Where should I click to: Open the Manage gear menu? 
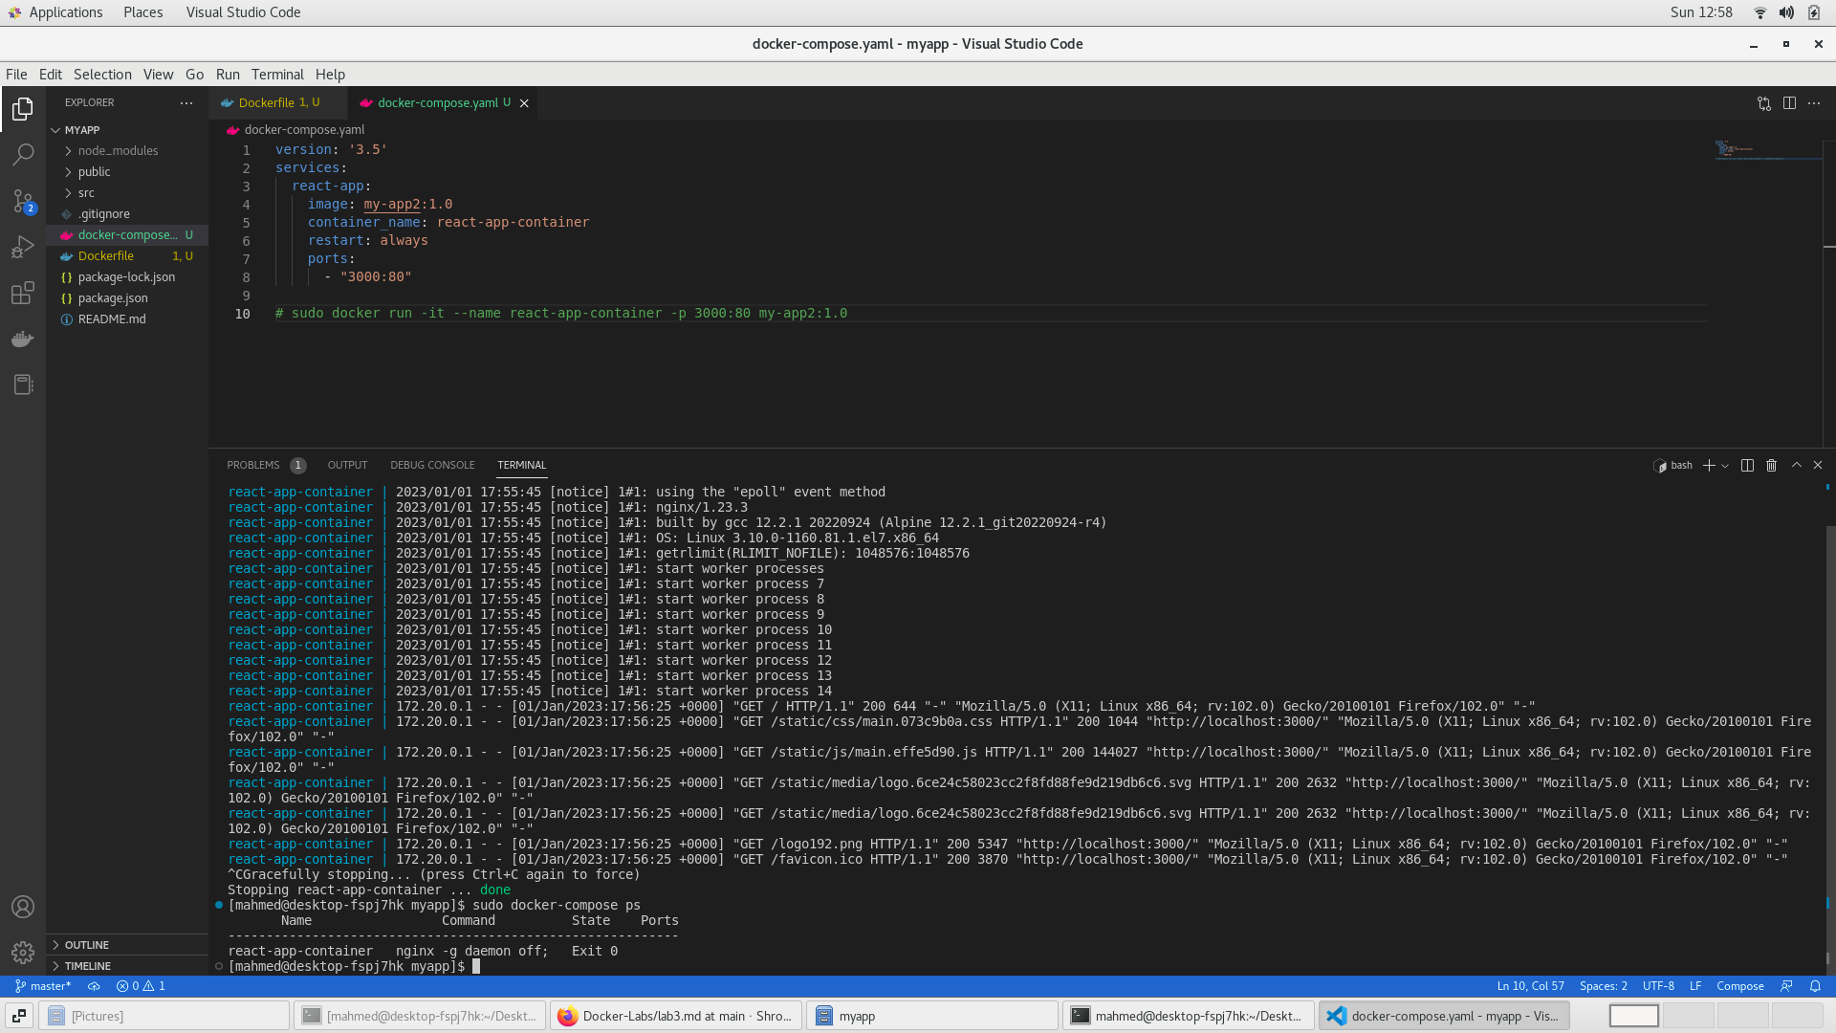coord(23,953)
